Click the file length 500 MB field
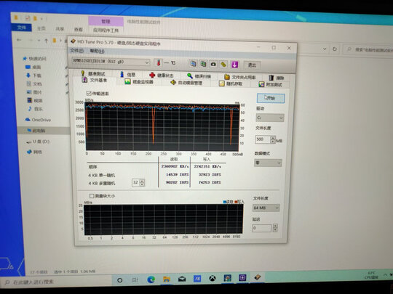The height and width of the screenshot is (294, 393). 263,139
